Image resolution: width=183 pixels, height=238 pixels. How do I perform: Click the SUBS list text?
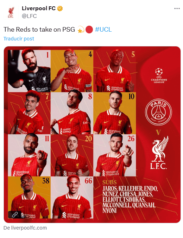pyautogui.click(x=130, y=197)
